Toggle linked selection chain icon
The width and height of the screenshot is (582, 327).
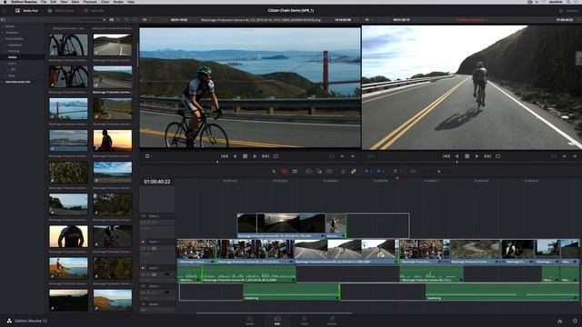pyautogui.click(x=354, y=172)
